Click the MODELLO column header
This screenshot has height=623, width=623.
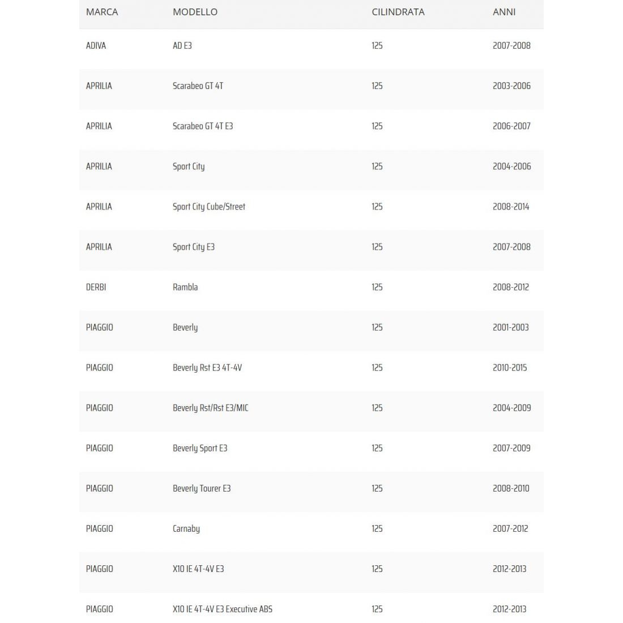tap(195, 12)
